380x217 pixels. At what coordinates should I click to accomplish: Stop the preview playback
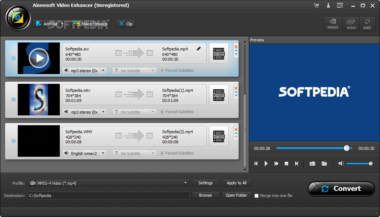286,164
